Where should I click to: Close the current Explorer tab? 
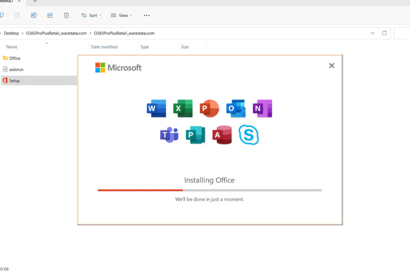19,1
